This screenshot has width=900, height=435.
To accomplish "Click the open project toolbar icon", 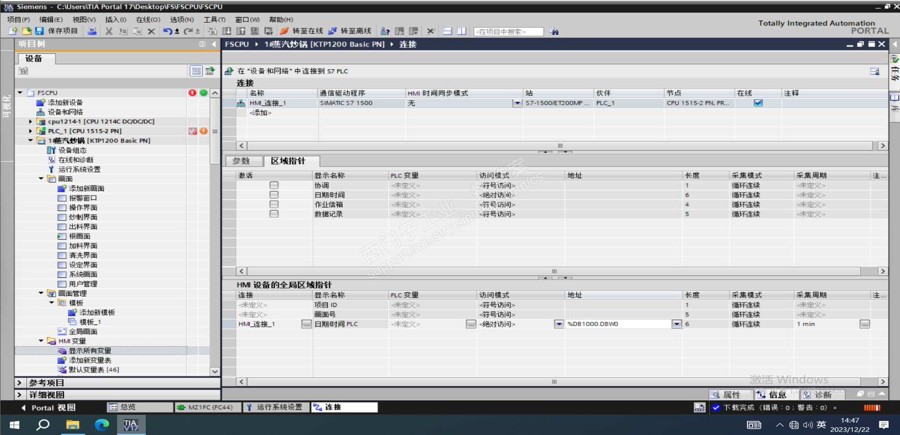I will coord(26,31).
